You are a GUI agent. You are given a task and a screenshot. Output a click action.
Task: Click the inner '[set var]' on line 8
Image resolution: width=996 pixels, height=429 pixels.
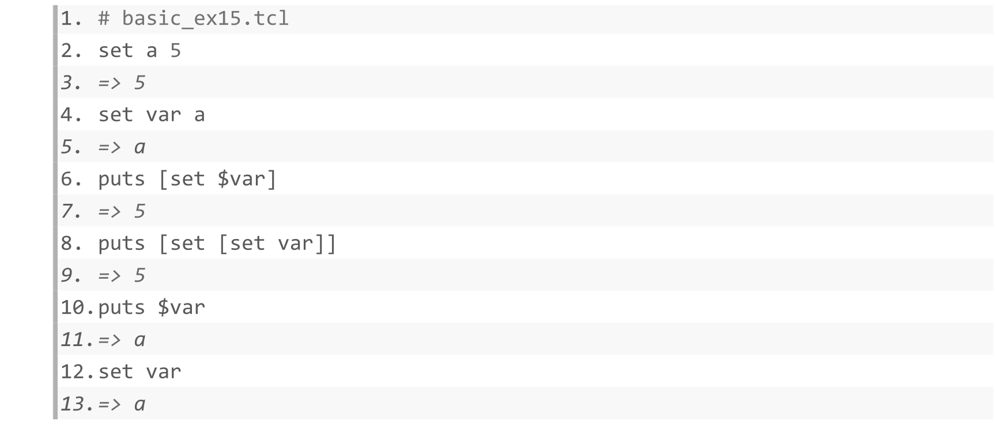point(271,244)
